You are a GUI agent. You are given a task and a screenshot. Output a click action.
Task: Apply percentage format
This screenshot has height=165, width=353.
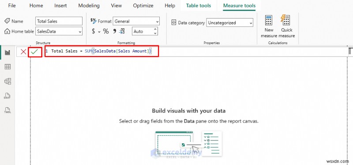coord(106,31)
